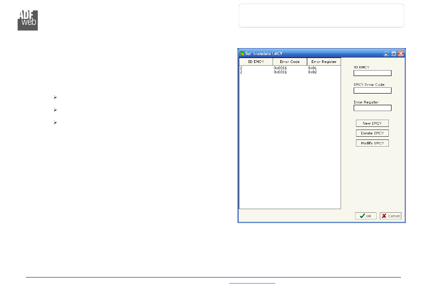The image size is (428, 300).
Task: Click the Set Translate EMCY title bar icon
Action: (242, 53)
